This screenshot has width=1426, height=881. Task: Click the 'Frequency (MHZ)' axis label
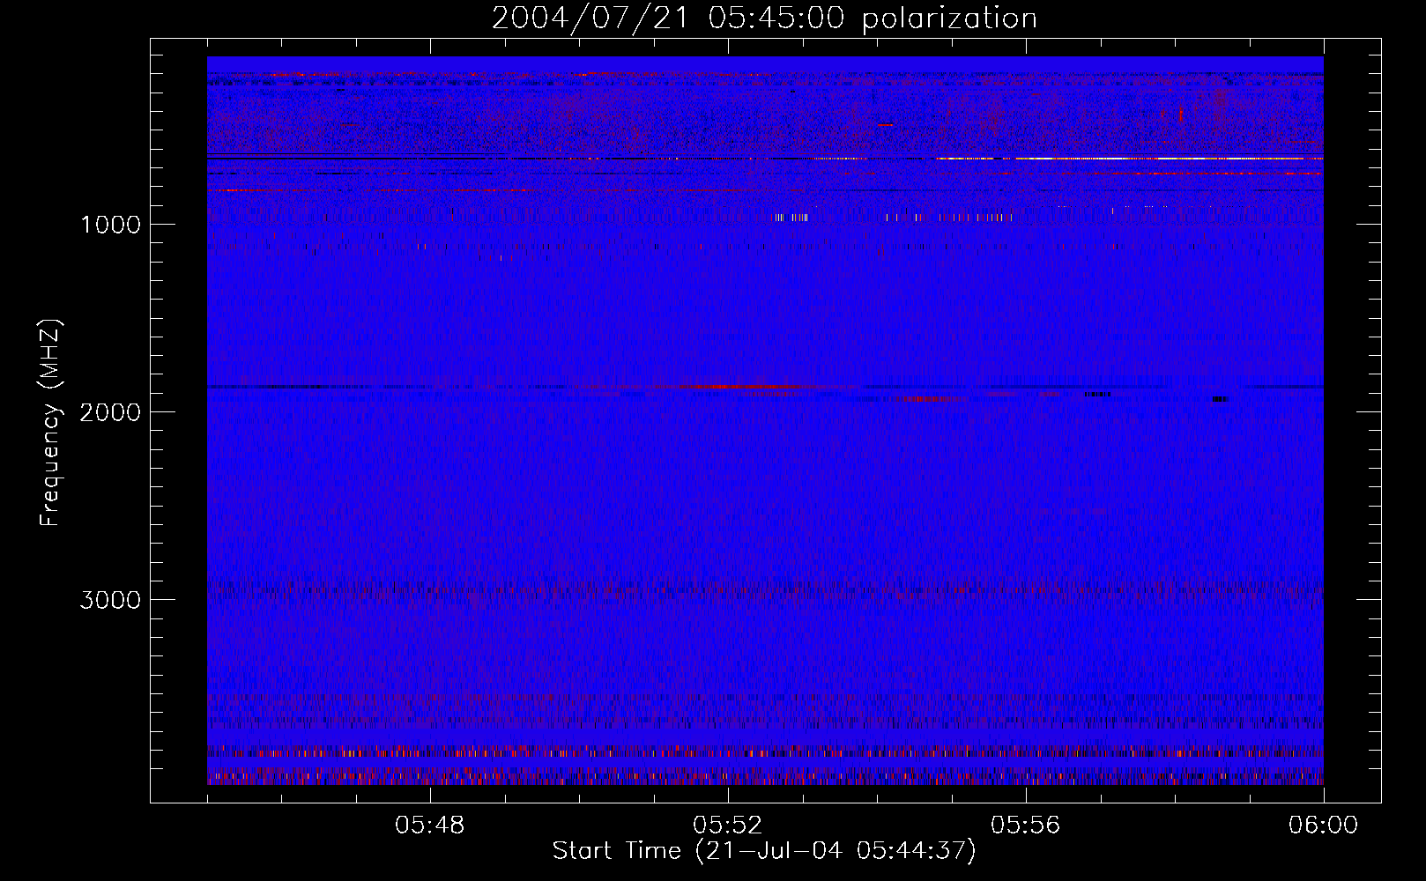pyautogui.click(x=50, y=423)
